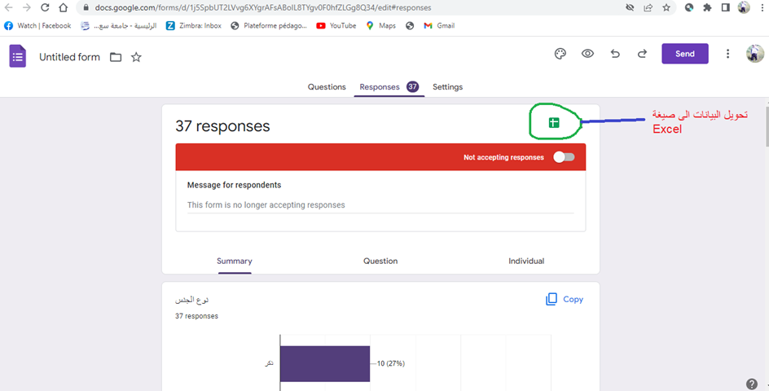Image resolution: width=769 pixels, height=391 pixels.
Task: Open the Settings tab
Action: [447, 87]
